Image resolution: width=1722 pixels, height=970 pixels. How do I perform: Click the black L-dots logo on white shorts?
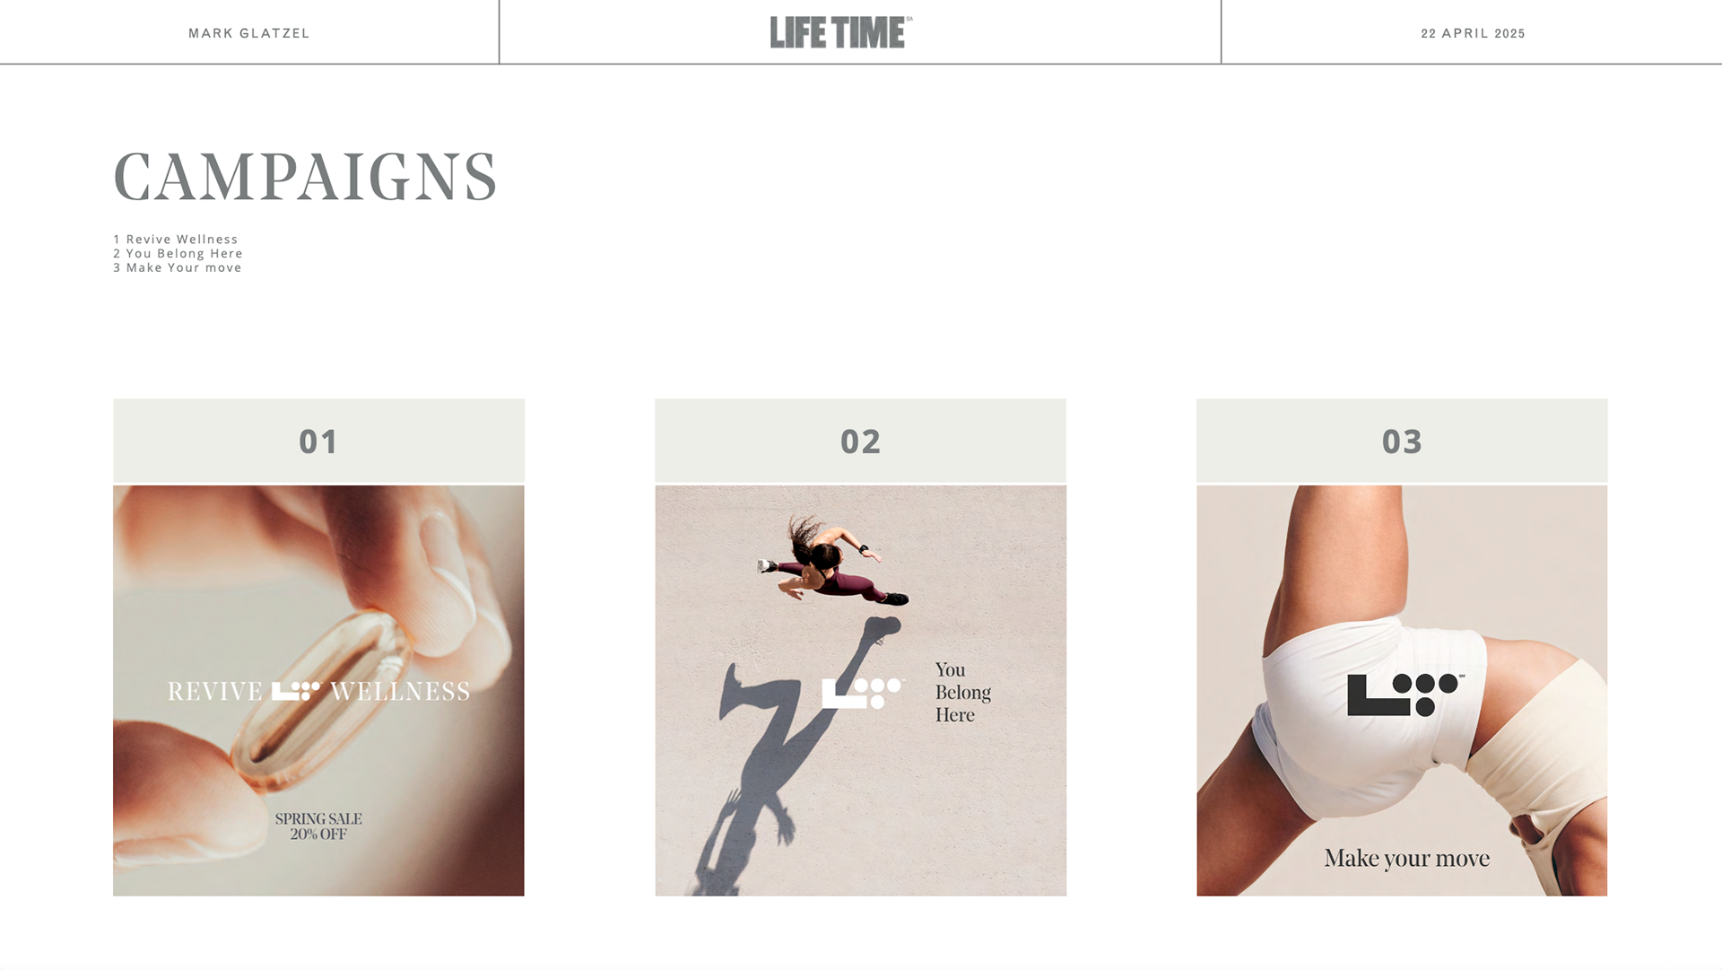[x=1405, y=695]
